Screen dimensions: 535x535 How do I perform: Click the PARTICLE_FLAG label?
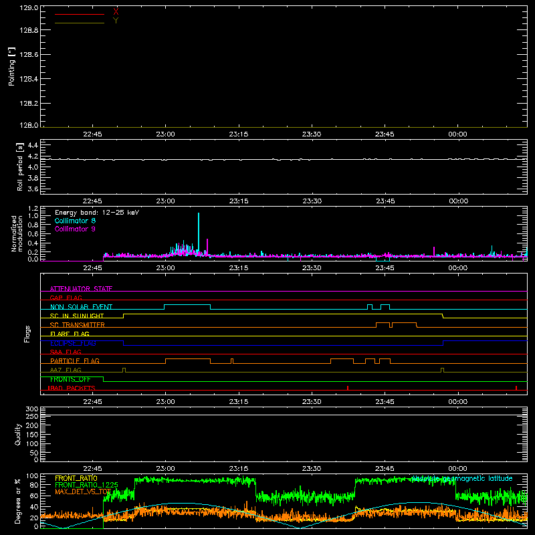click(x=75, y=361)
